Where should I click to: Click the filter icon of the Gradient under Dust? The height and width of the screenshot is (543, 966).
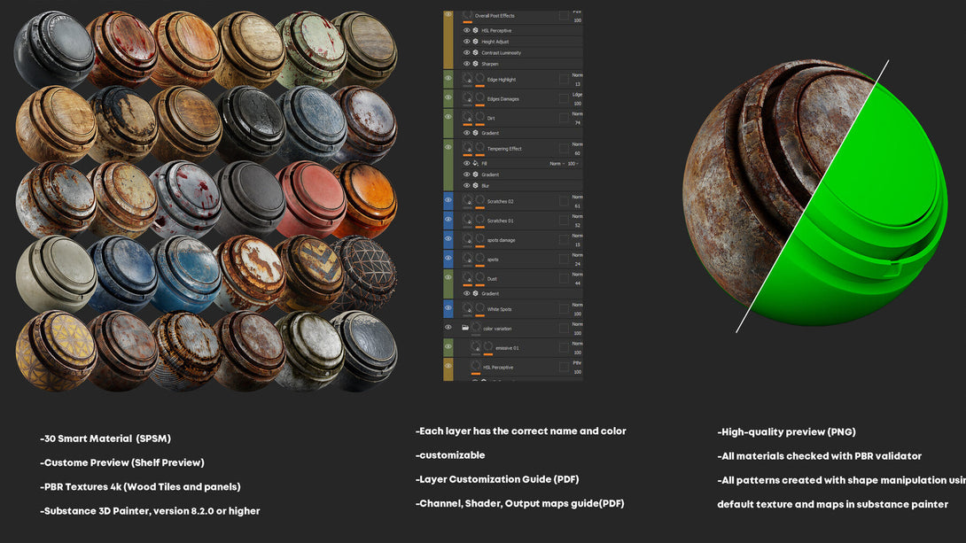click(476, 293)
